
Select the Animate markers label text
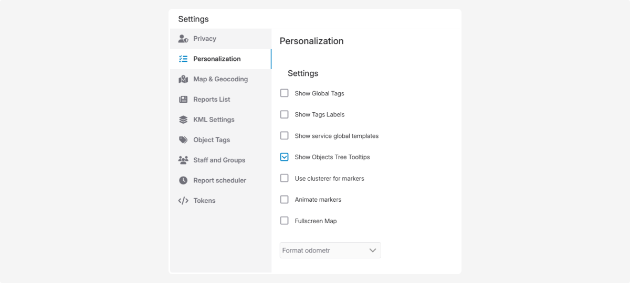[318, 200]
